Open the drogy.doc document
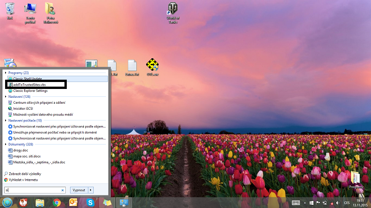 [x=57, y=151]
